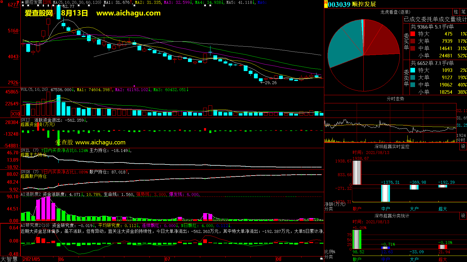Toggle 柱 bar view in 龙虎看盘
467x262 pixels.
click(x=456, y=12)
